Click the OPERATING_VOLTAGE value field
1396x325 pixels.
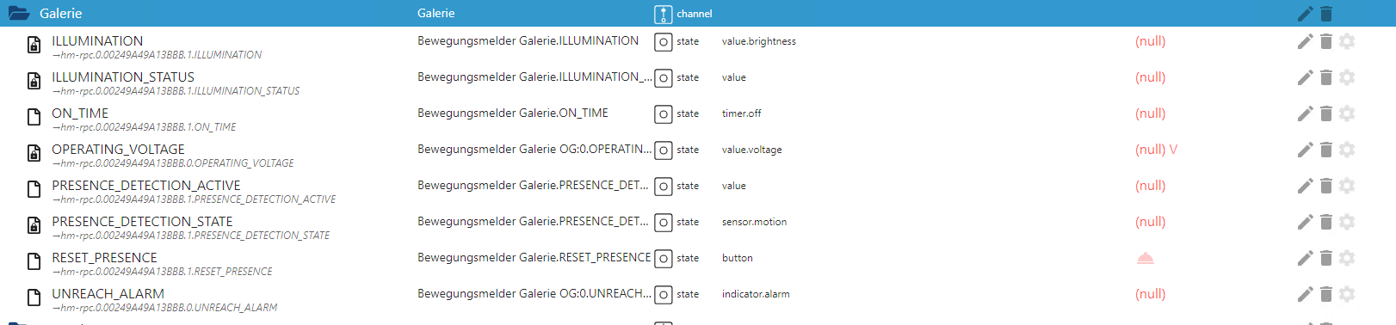1156,150
